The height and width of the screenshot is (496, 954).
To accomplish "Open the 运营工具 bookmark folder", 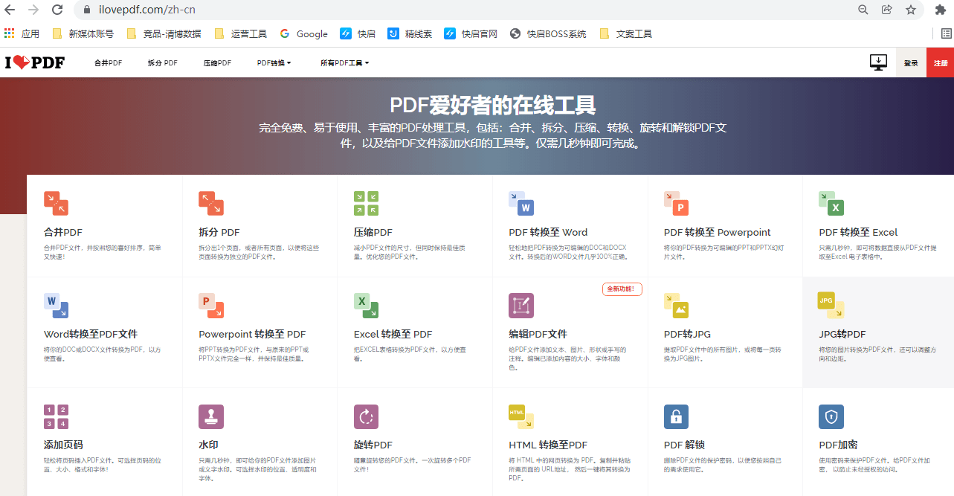I will pos(241,33).
